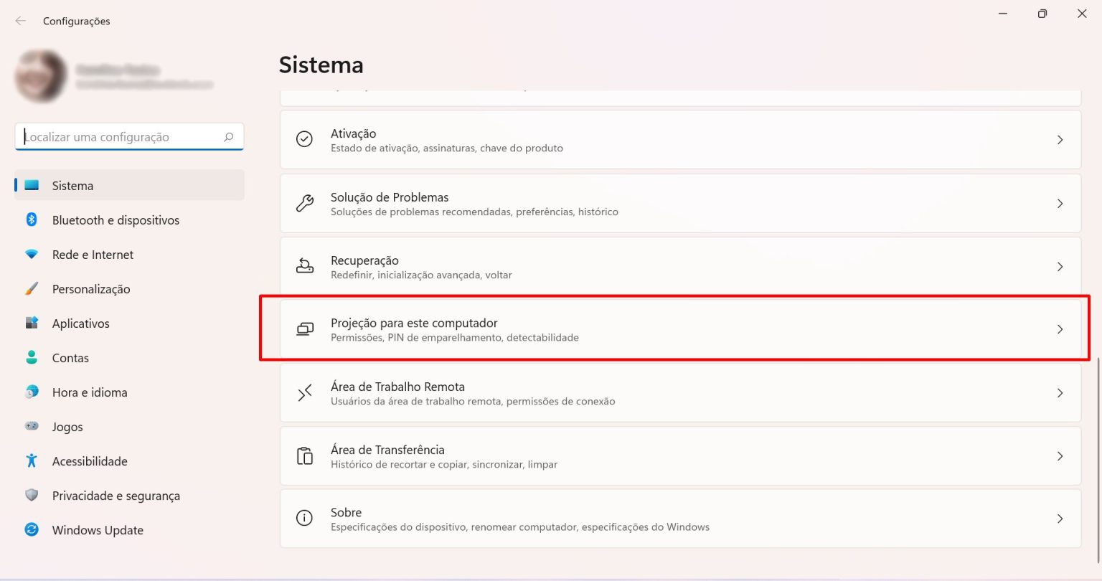
Task: Select the Rede e Internet globe icon
Action: (32, 254)
